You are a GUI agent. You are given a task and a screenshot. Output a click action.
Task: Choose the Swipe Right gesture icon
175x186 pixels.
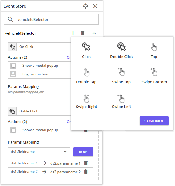pyautogui.click(x=86, y=98)
